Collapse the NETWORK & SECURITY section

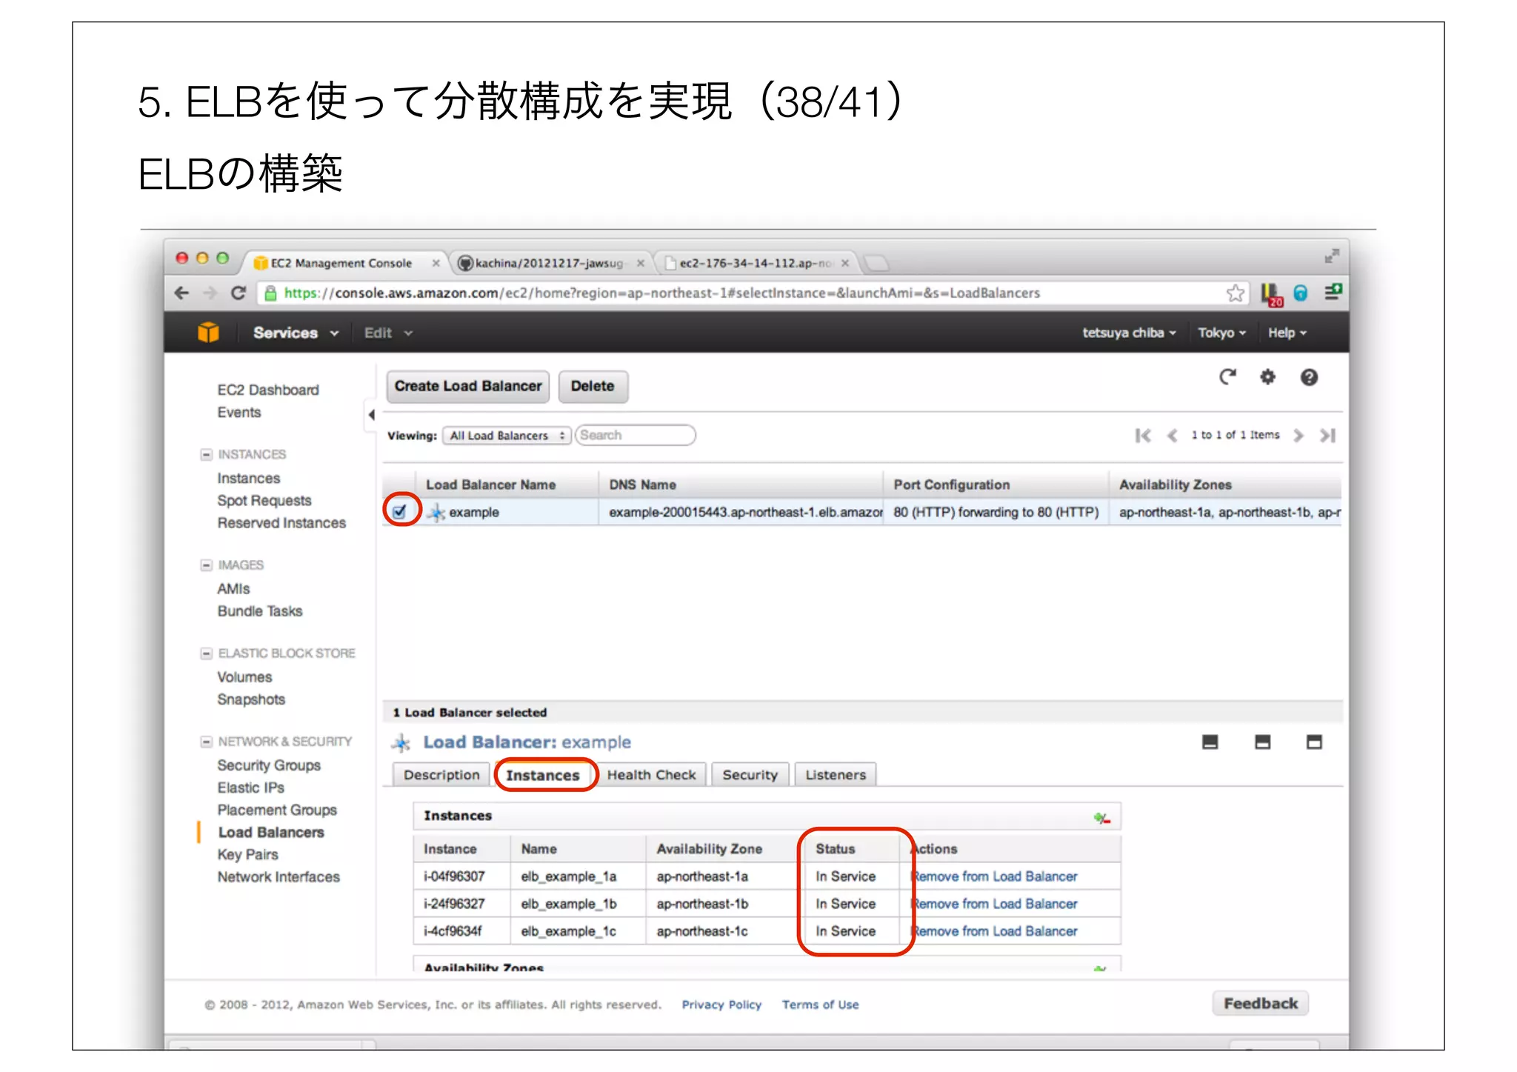206,742
